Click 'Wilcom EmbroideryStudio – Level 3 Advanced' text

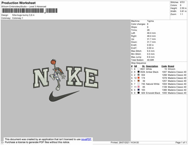[x=24, y=7]
